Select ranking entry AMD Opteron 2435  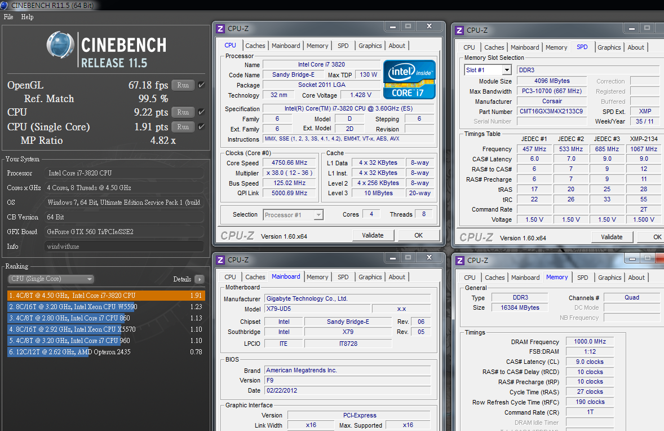(x=106, y=352)
